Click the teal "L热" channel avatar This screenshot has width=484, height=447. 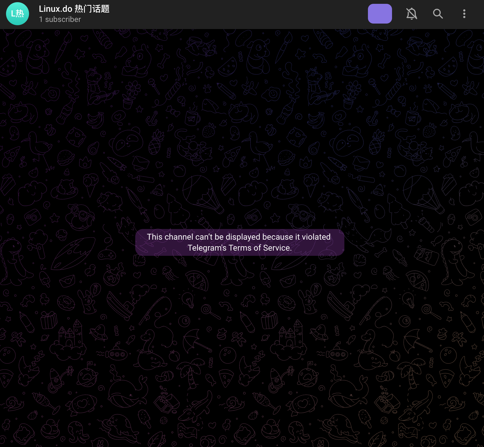18,14
